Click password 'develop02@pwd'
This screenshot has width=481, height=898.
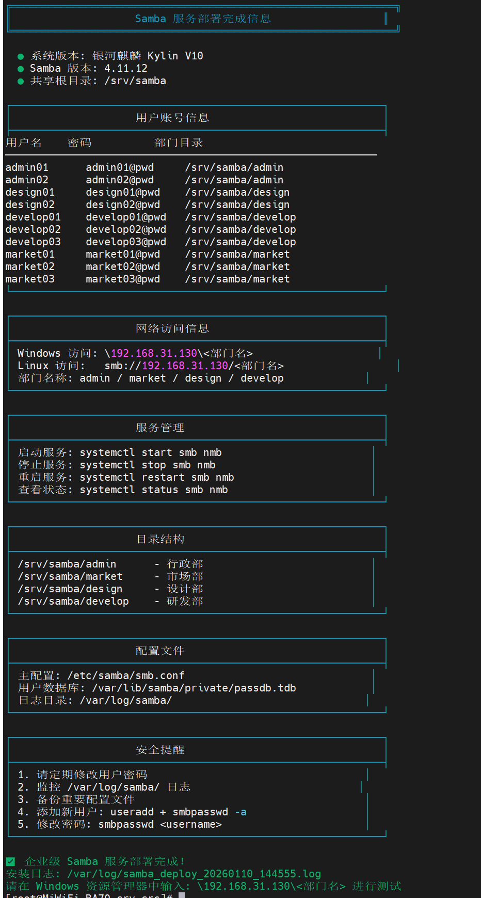(x=126, y=229)
